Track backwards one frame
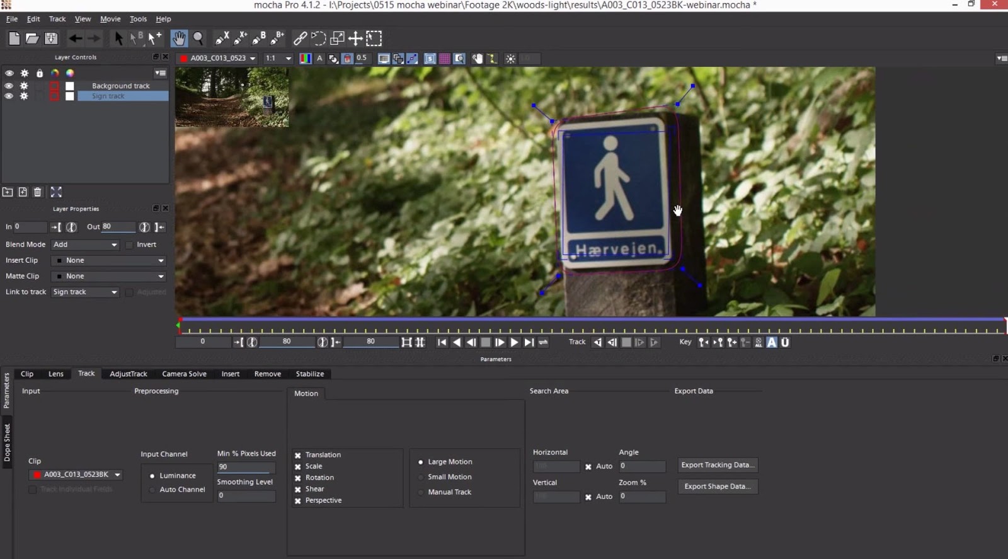 [x=612, y=342]
